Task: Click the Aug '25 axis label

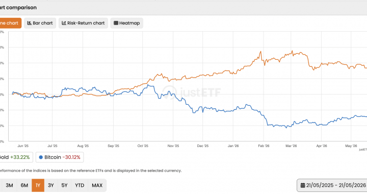Action: [83, 145]
